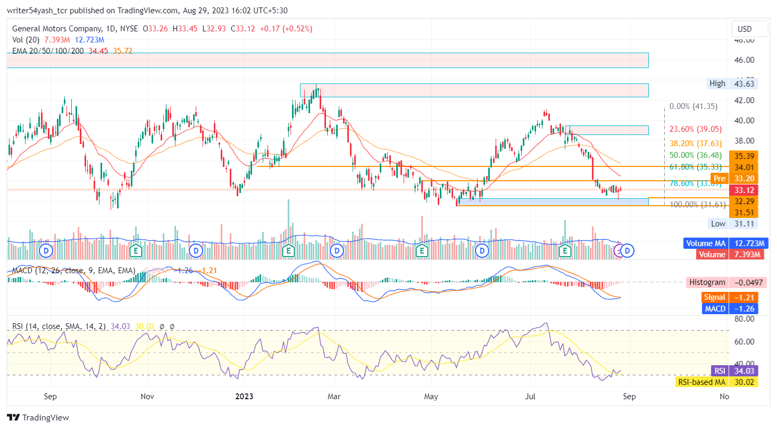
Task: Click the 2023 label on the time axis
Action: coord(244,396)
